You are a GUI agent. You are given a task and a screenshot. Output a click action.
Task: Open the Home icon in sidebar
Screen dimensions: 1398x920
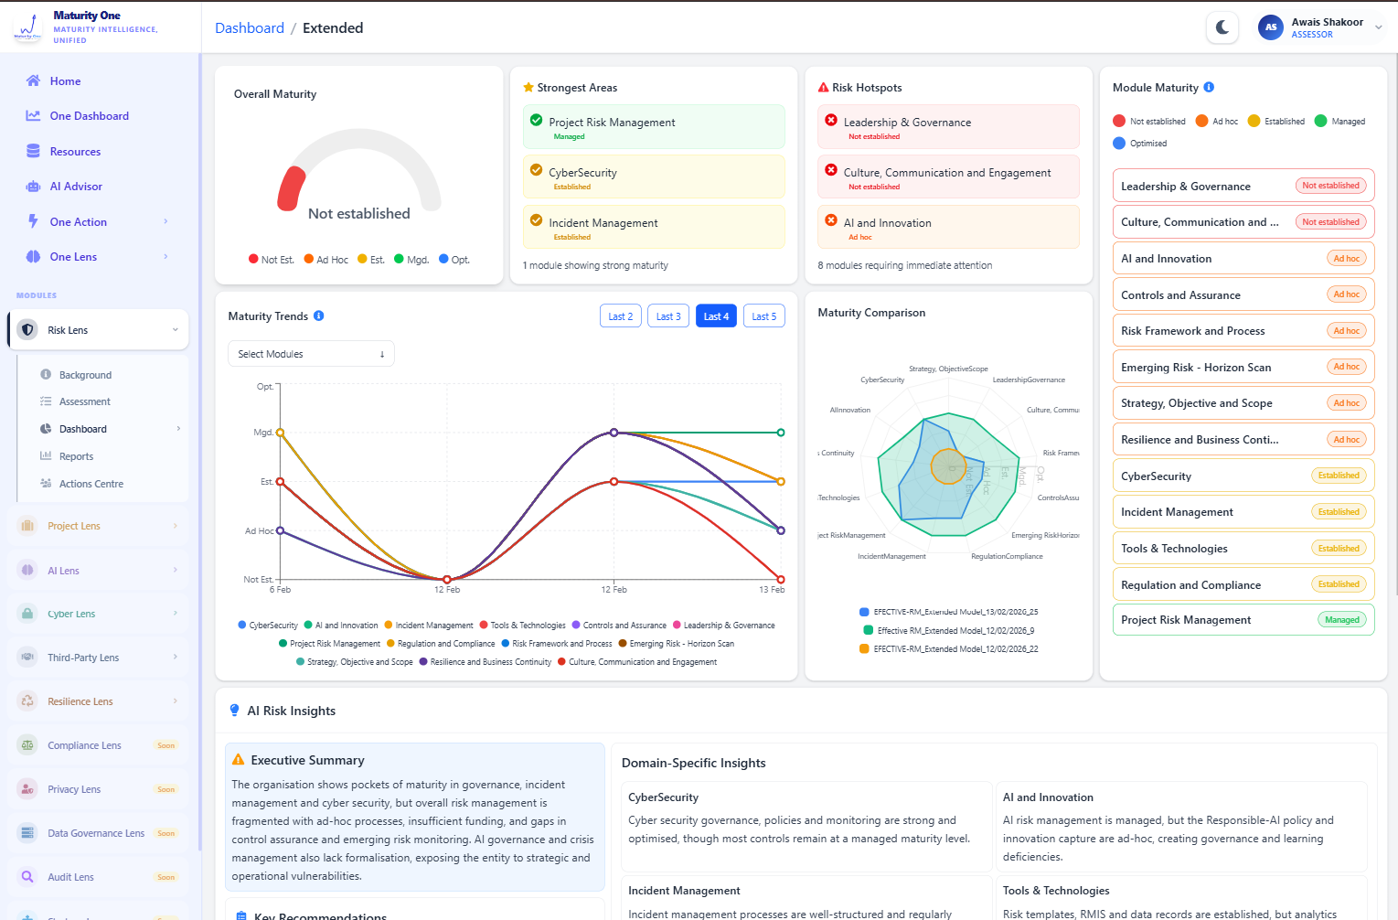tap(33, 80)
